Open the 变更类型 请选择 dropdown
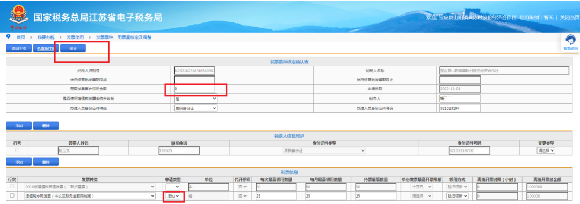Image resolution: width=580 pixels, height=204 pixels. (546, 150)
